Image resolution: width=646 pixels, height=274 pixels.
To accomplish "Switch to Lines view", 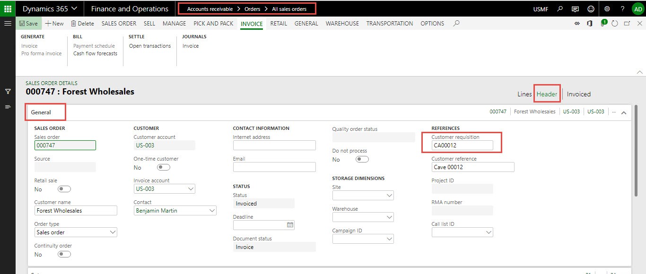I will [x=524, y=94].
